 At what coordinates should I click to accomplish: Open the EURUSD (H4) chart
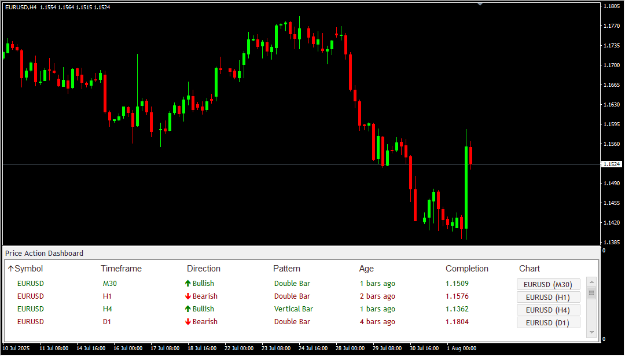coord(548,310)
